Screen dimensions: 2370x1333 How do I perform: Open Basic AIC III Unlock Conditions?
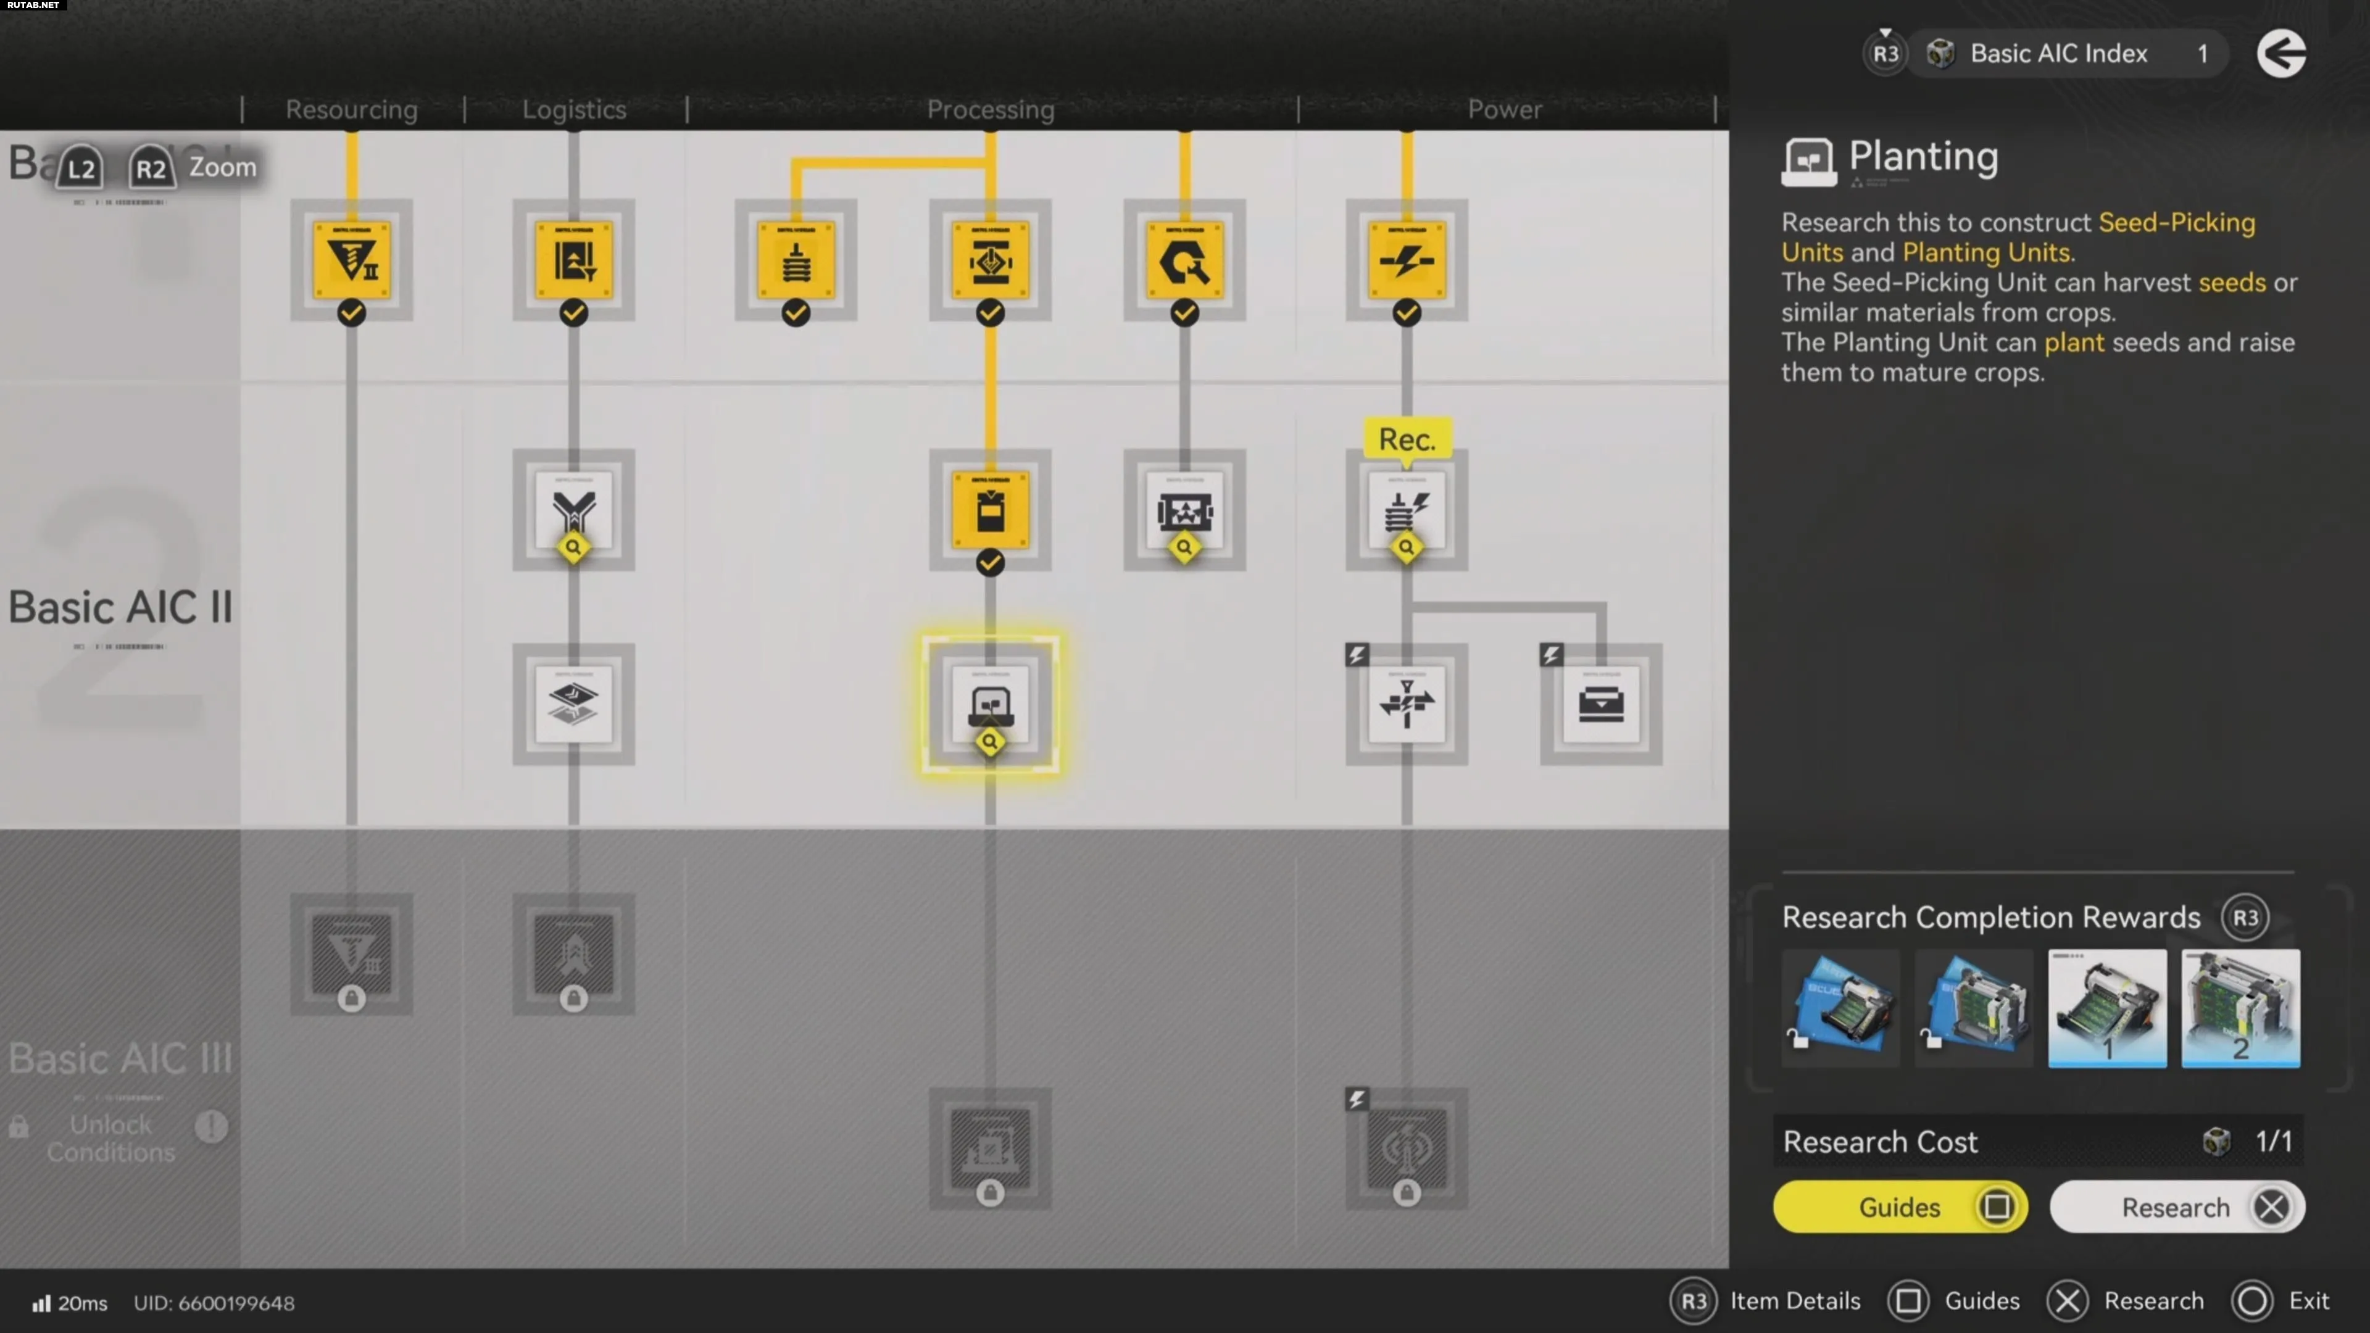click(x=110, y=1137)
